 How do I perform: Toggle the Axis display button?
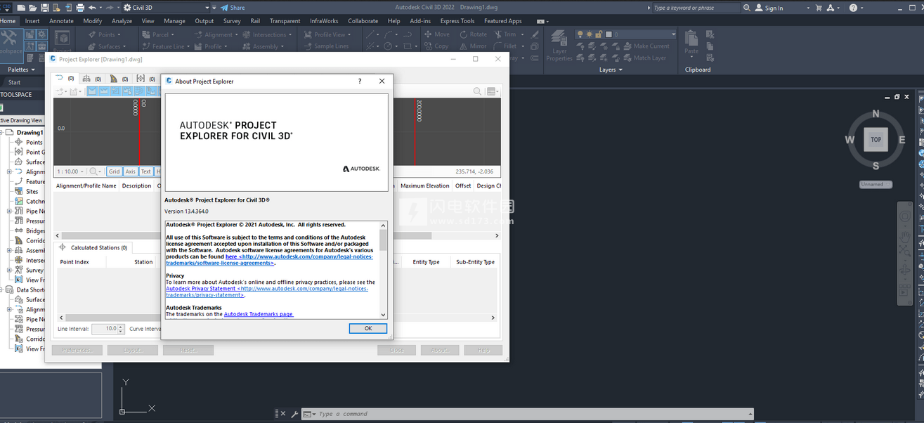[131, 171]
